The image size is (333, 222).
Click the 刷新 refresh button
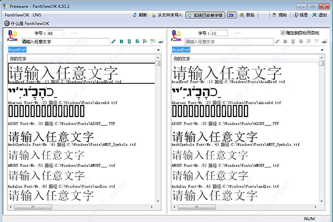pos(140,15)
